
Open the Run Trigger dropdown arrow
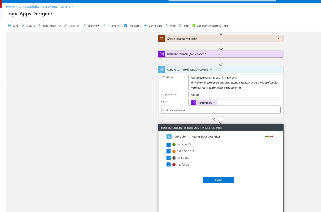point(59,26)
